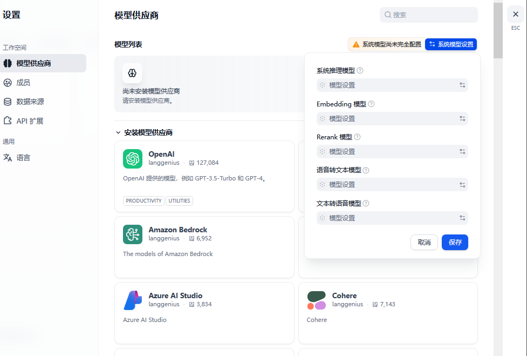Close settings with the X button

[x=516, y=14]
